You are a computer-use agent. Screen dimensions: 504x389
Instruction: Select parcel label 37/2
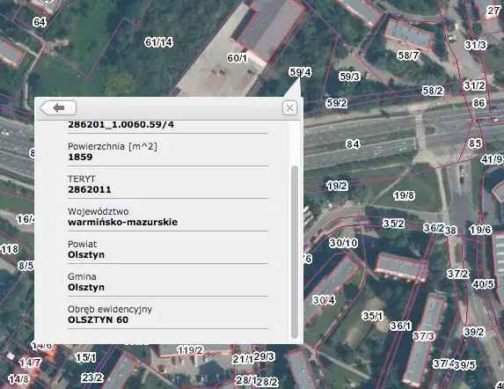[x=458, y=274]
